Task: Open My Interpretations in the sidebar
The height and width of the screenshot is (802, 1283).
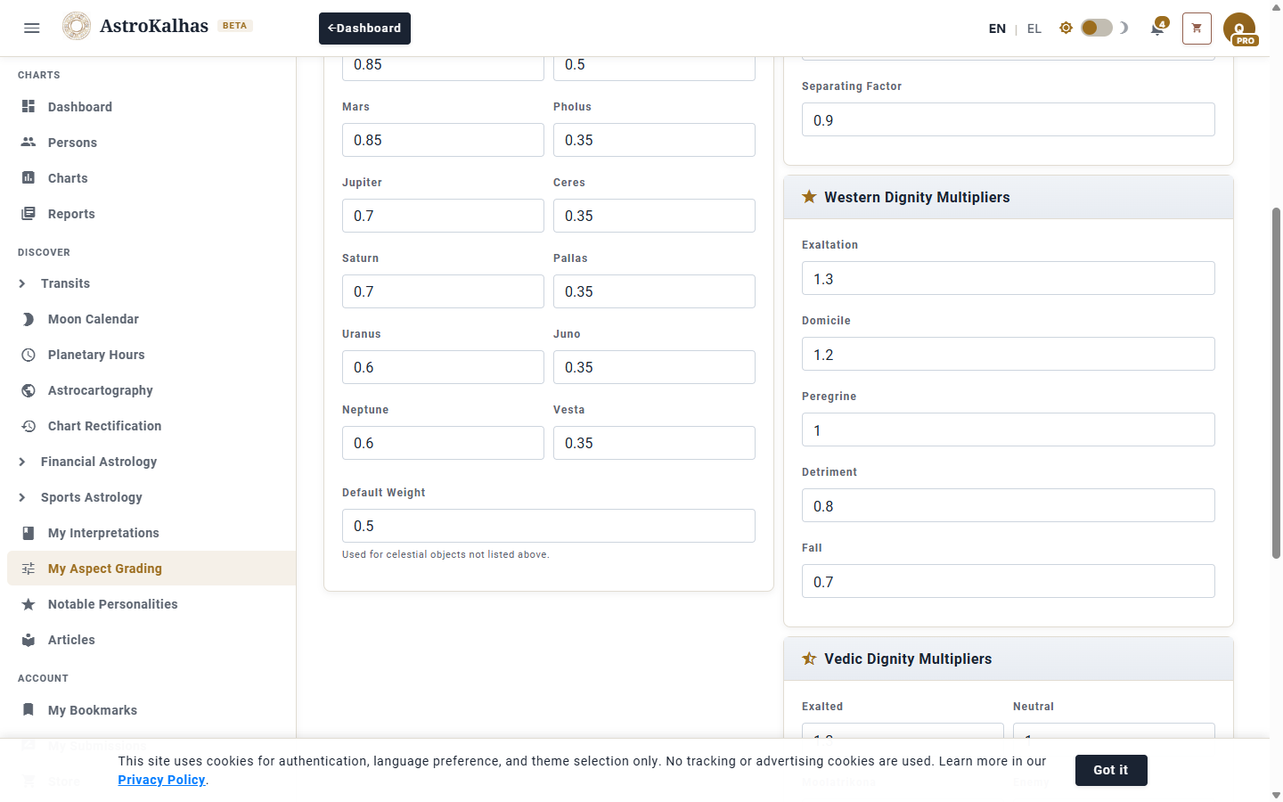Action: tap(103, 533)
